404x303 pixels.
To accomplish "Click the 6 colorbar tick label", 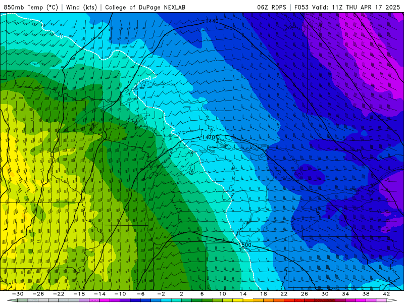I will pos(202,294).
